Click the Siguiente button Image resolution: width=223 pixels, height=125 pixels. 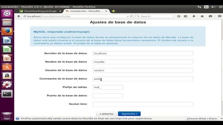coord(129,114)
